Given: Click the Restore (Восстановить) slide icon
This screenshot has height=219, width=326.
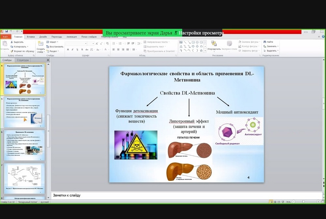Looking at the screenshot, I should (x=48, y=47).
